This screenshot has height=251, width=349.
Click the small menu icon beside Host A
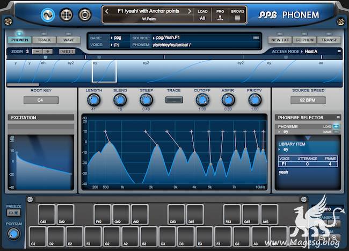339,51
